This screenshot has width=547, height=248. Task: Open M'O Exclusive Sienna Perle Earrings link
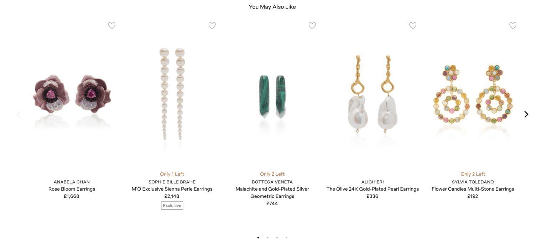click(x=172, y=189)
